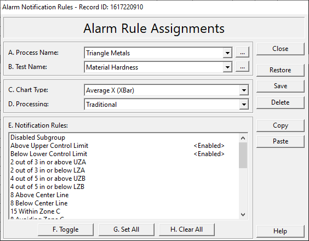Viewport: 309px width, 241px height.
Task: Open the Test Name browse ellipsis button
Action: 242,67
